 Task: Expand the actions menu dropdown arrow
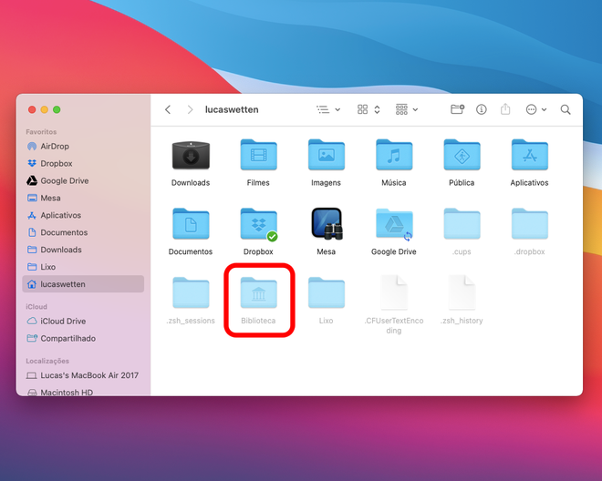(544, 109)
